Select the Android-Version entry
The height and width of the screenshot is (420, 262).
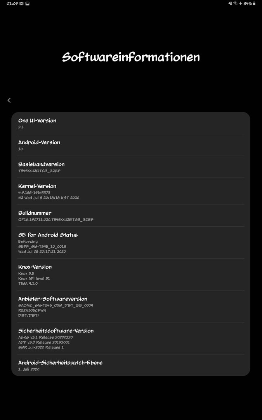point(131,145)
